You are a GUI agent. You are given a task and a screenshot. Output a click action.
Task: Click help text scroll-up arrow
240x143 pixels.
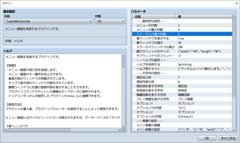click(x=123, y=56)
